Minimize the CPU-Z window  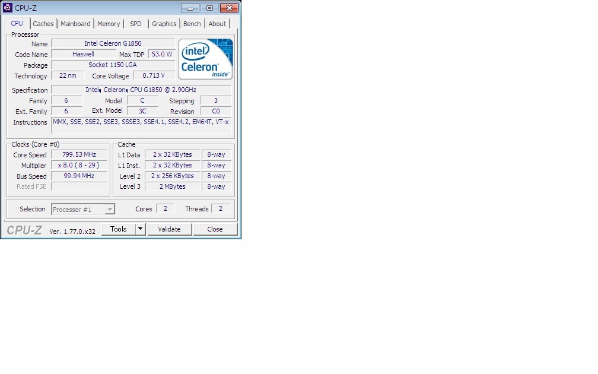190,8
